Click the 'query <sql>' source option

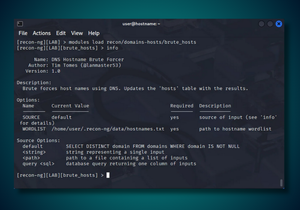click(x=38, y=164)
